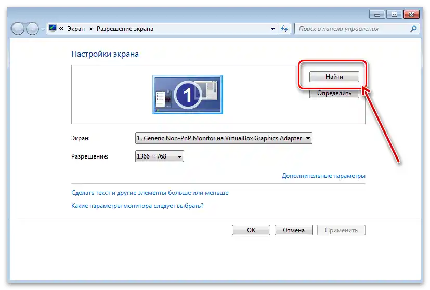Maximize the window
This screenshot has width=430, height=290.
394,14
